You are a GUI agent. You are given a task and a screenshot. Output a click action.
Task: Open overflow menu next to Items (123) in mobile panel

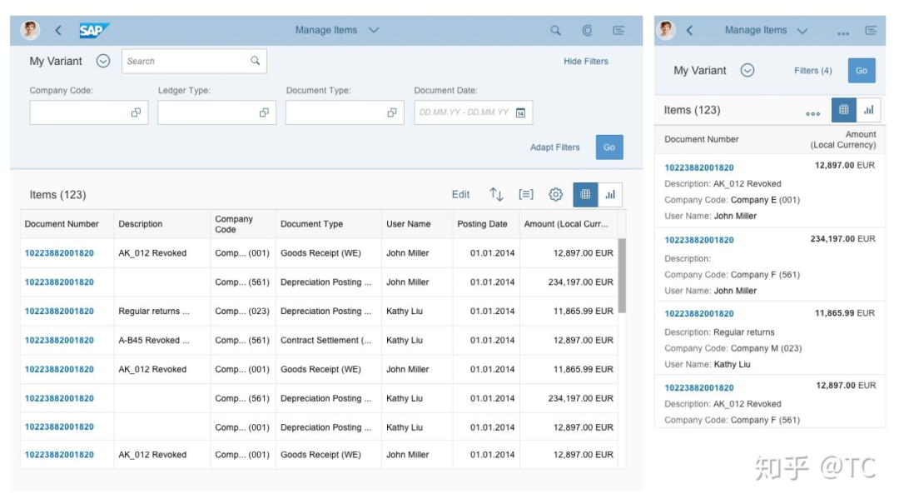(812, 113)
